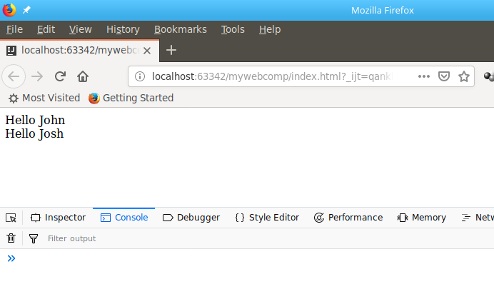The width and height of the screenshot is (494, 299).
Task: Click the browser Back arrow button
Action: tap(16, 76)
